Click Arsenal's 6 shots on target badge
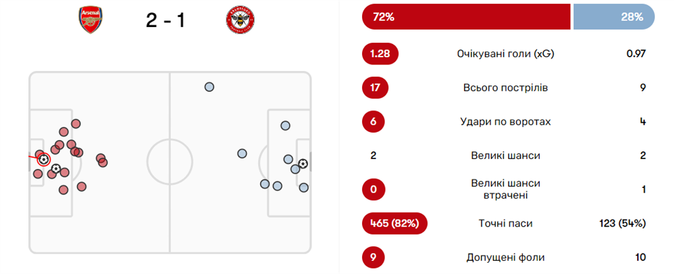 375,122
